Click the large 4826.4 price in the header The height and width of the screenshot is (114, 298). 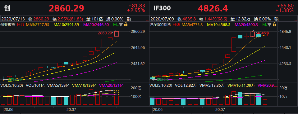[213, 8]
